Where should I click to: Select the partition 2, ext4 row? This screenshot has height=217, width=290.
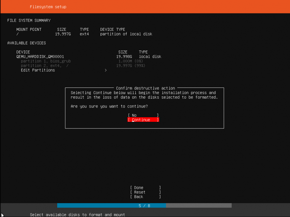coord(83,66)
